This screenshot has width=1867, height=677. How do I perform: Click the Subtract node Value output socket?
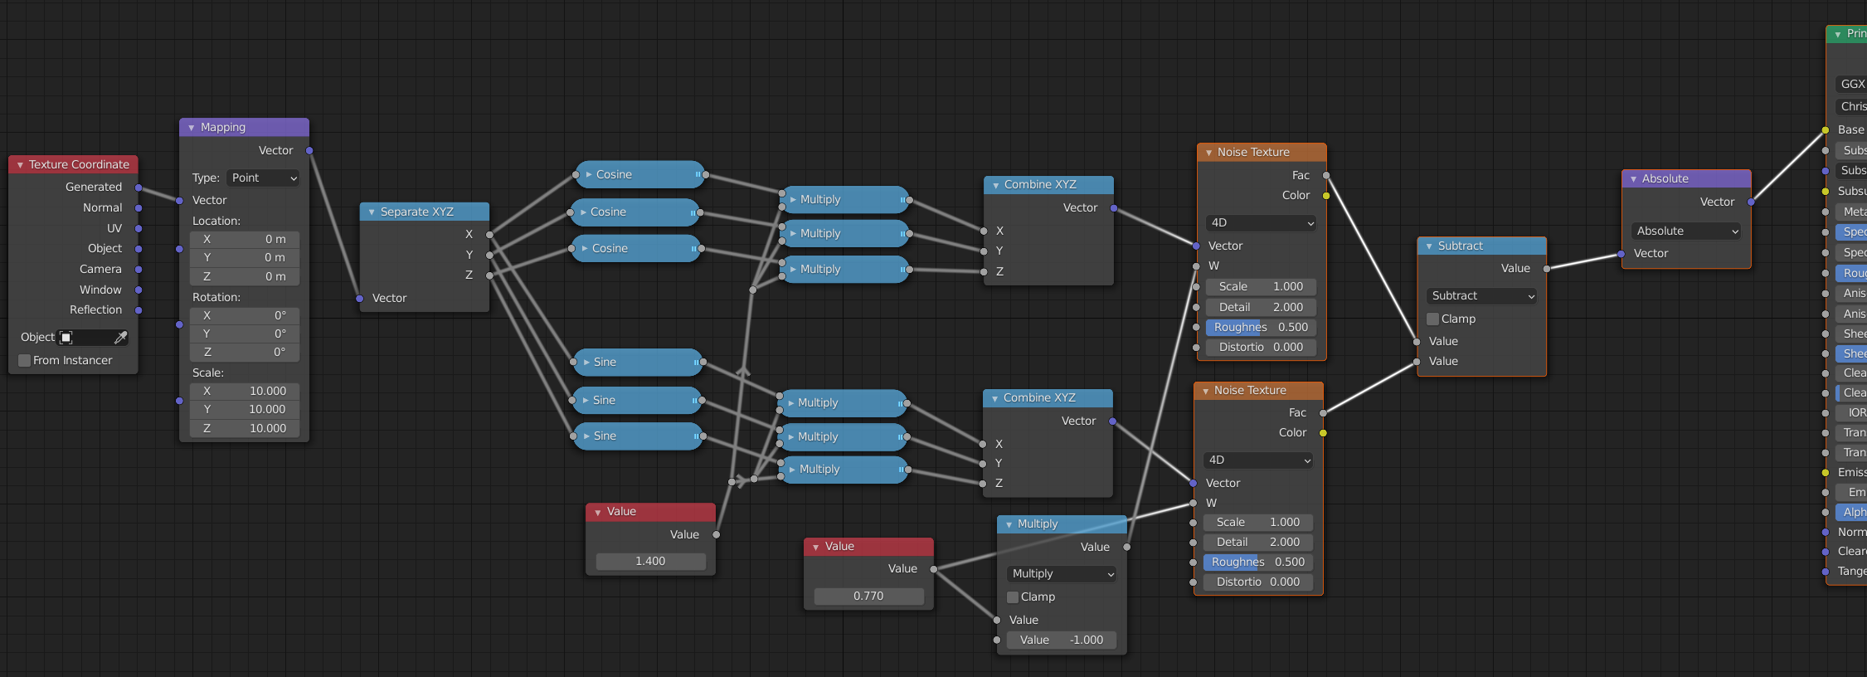coord(1547,268)
